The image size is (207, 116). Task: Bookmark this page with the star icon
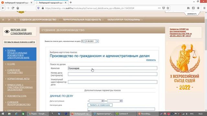click(168, 8)
